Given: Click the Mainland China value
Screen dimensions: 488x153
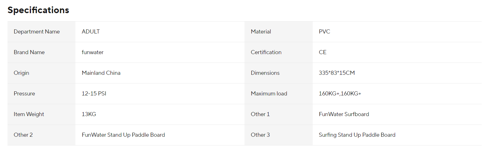Looking at the screenshot, I should click(x=101, y=73).
